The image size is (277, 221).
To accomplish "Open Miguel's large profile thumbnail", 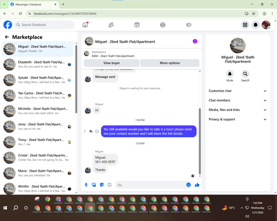I will (238, 45).
